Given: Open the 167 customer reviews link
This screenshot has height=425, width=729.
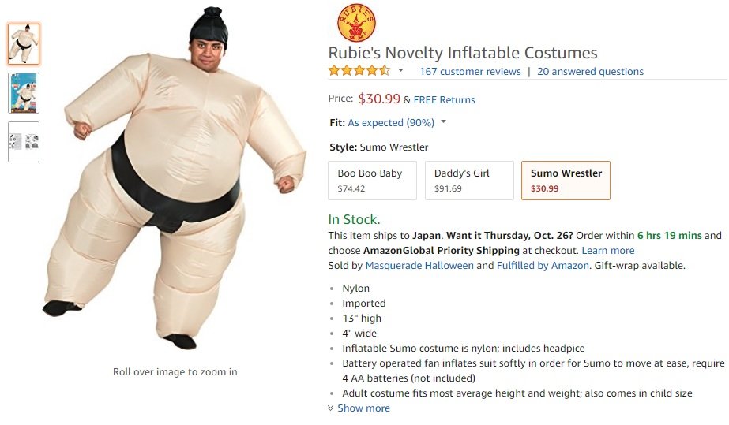Looking at the screenshot, I should click(470, 72).
